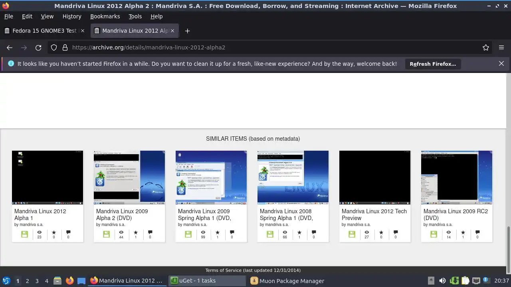The width and height of the screenshot is (511, 287).
Task: Go back with the browser back arrow
Action: (10, 47)
